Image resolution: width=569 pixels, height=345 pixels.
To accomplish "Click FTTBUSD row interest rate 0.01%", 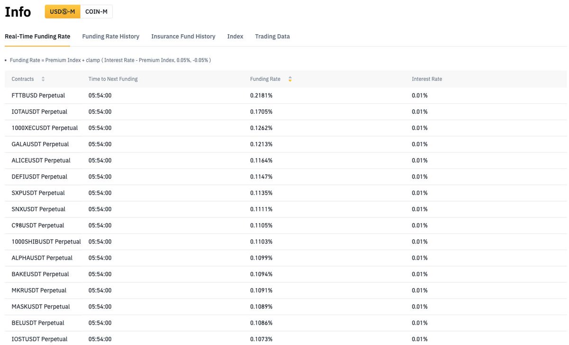I will [420, 95].
